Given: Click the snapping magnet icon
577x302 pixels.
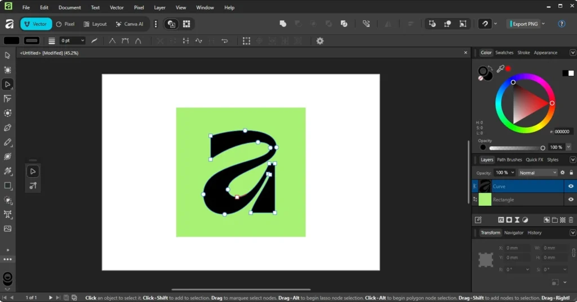Looking at the screenshot, I should coord(485,24).
